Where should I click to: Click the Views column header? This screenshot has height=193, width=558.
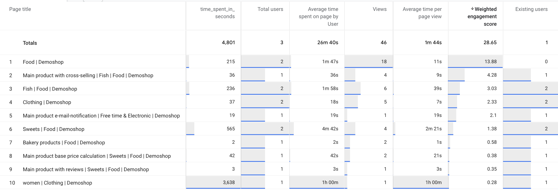(x=379, y=9)
